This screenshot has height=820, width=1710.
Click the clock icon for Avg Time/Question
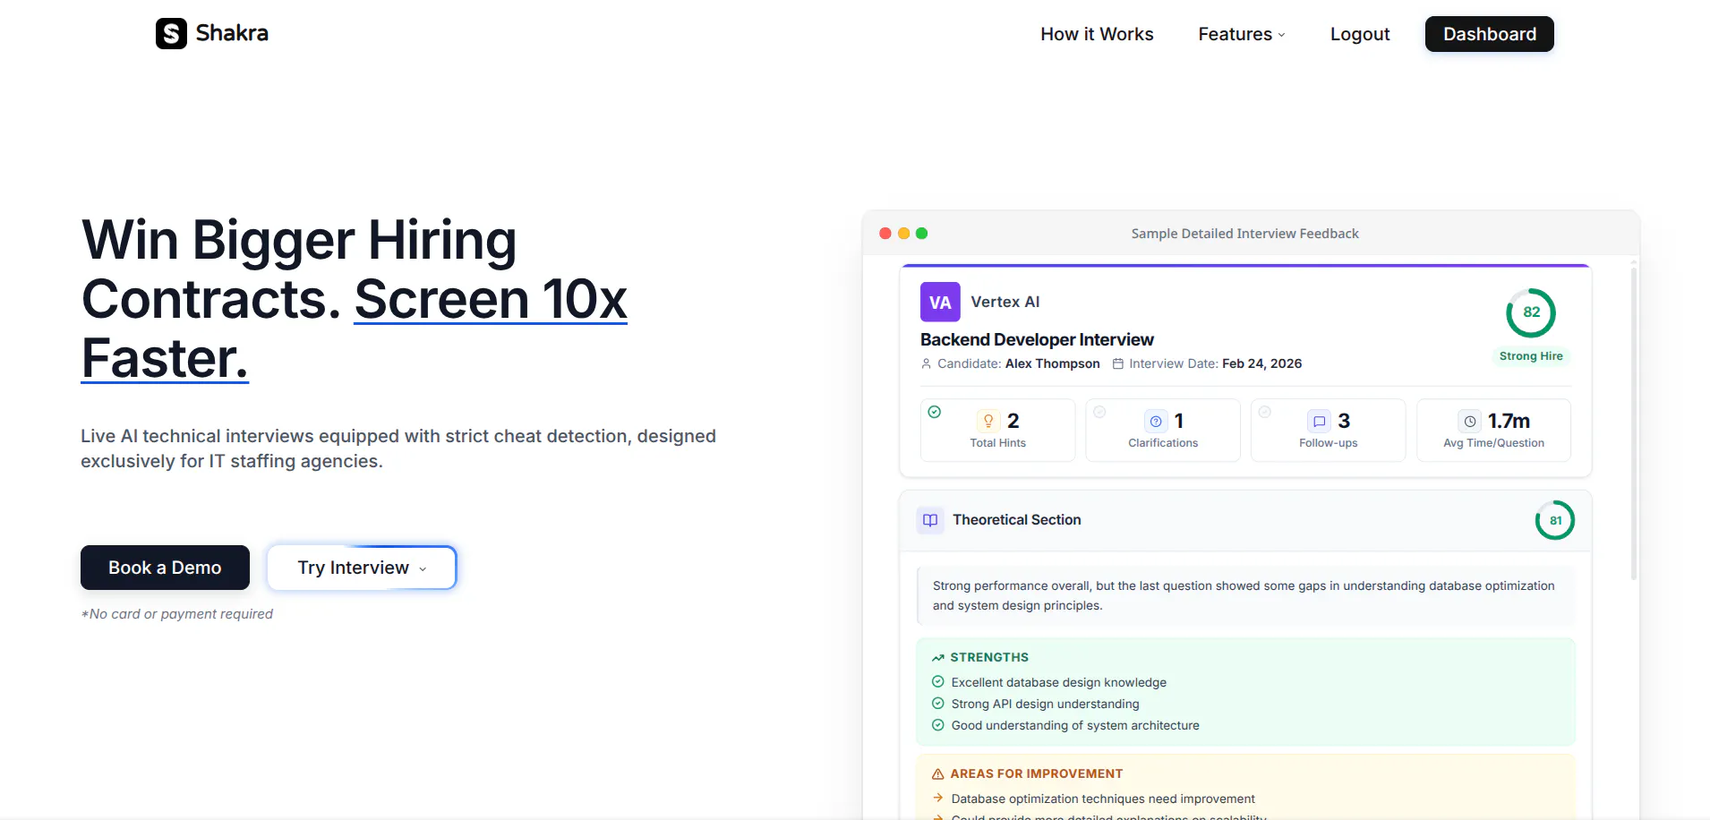pyautogui.click(x=1470, y=421)
